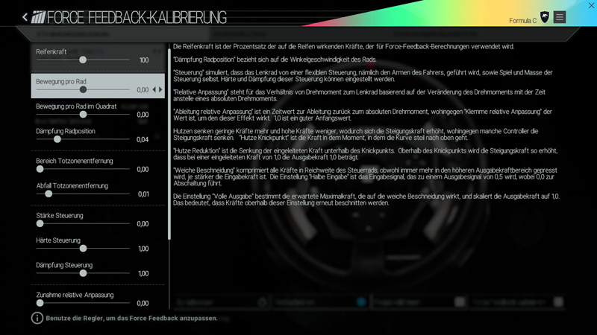The width and height of the screenshot is (597, 335).
Task: Select the Stärke Steuerung label
Action: pos(60,215)
